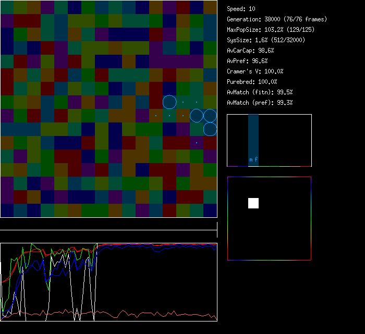This screenshot has width=365, height=334.
Task: Click the isolated blue dot below the circles
Action: (x=197, y=142)
